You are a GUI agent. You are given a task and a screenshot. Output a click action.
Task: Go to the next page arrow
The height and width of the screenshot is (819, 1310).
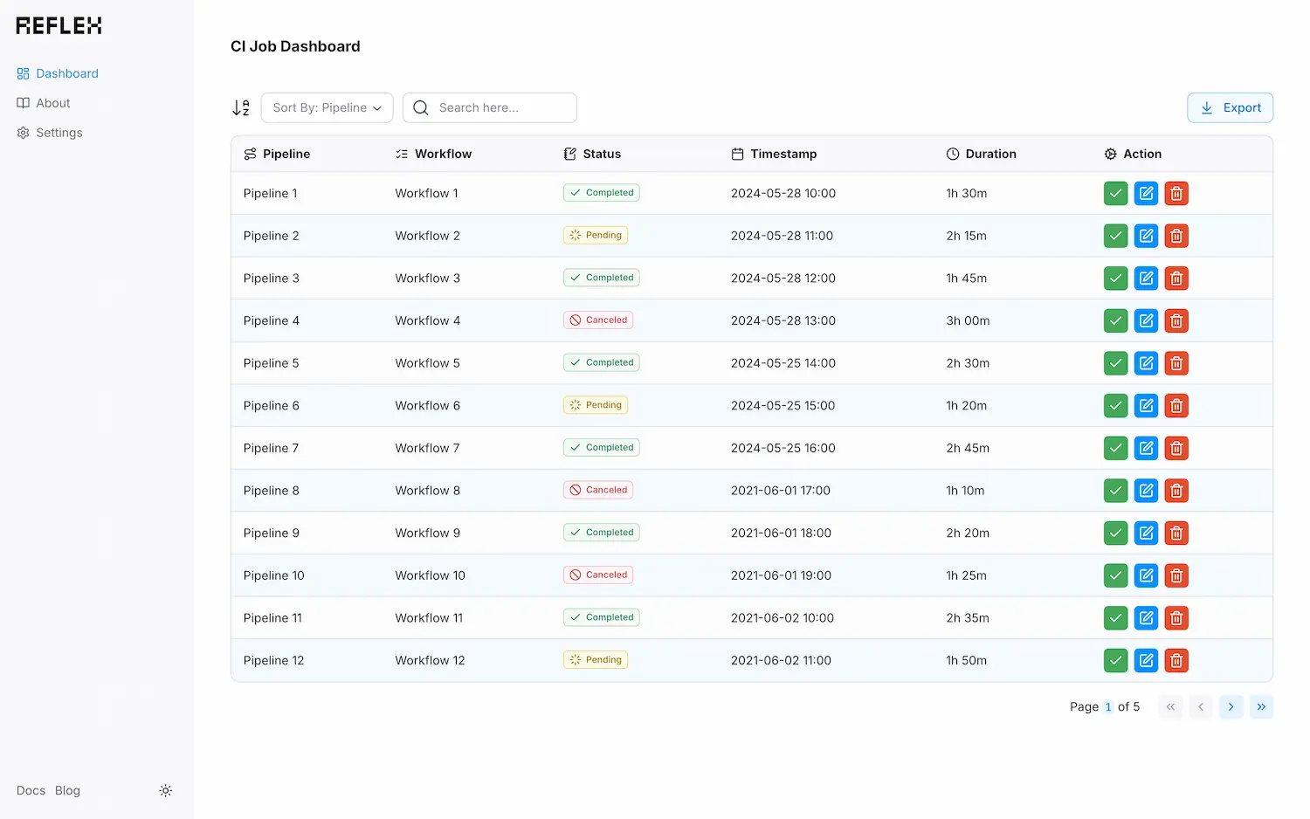coord(1231,706)
